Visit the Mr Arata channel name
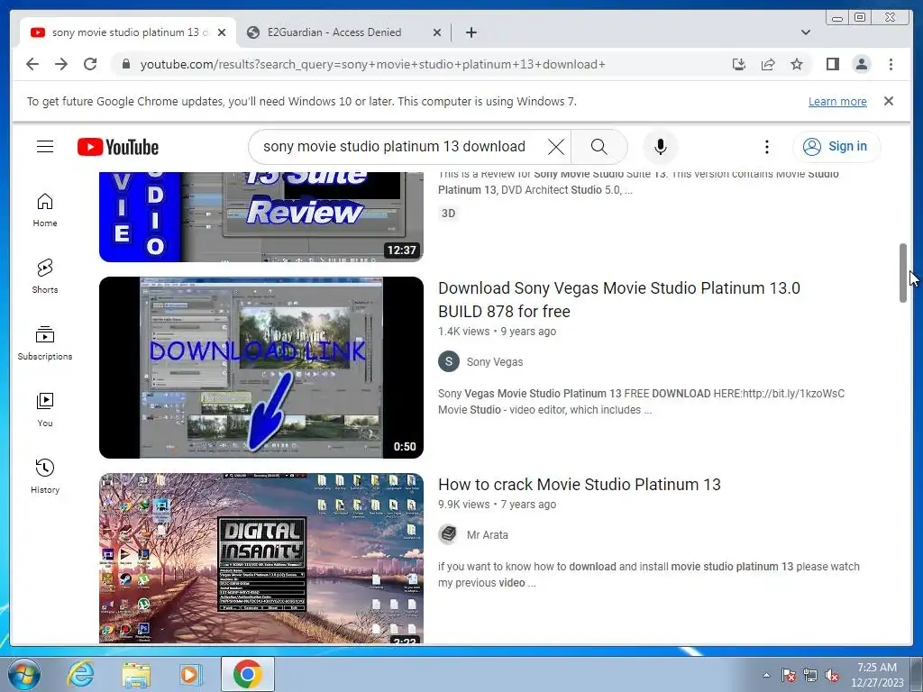This screenshot has width=923, height=692. pos(488,535)
